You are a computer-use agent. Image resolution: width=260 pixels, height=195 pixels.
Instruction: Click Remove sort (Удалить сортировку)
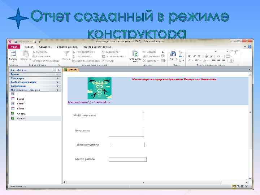(86, 61)
